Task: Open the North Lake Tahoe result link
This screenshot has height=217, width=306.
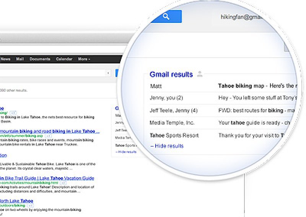Action: pos(16,201)
